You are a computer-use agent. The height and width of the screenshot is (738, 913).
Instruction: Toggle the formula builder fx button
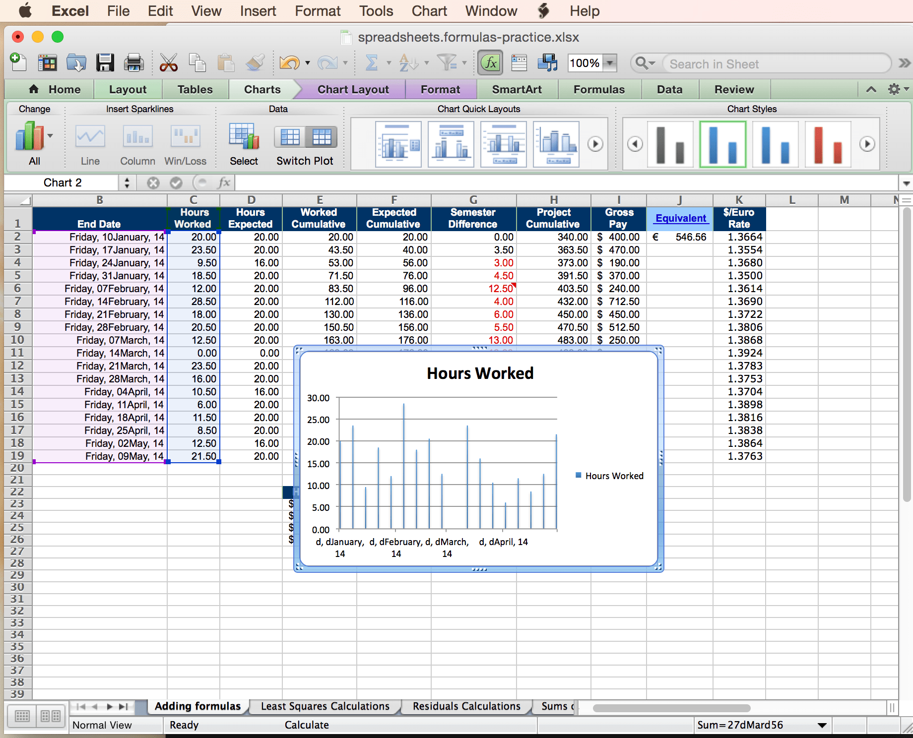(490, 63)
